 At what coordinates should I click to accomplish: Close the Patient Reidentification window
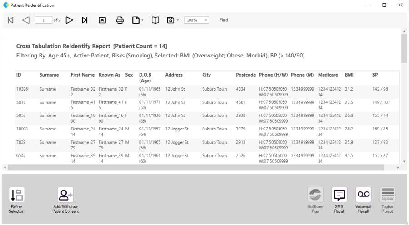400,5
